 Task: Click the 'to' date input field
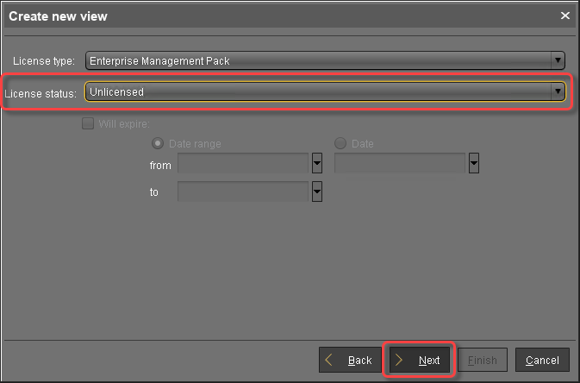242,191
